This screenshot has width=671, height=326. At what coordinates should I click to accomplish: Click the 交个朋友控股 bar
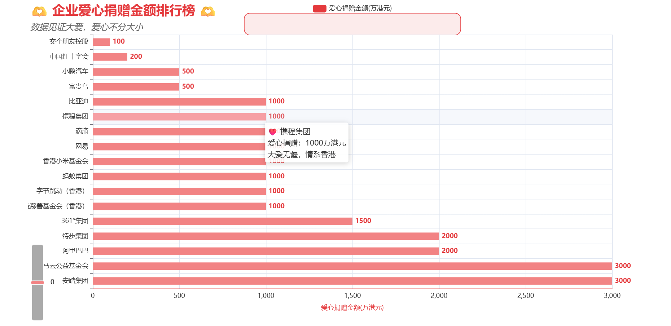[x=101, y=42]
